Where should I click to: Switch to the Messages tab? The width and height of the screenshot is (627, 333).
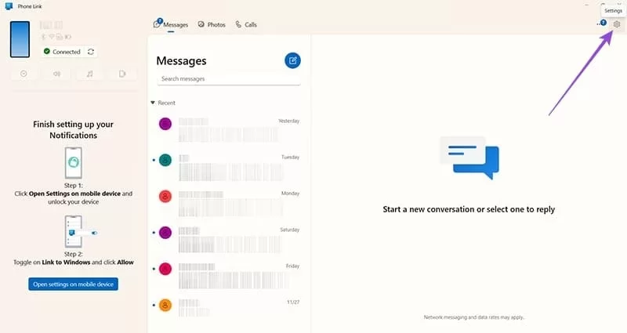pyautogui.click(x=171, y=25)
